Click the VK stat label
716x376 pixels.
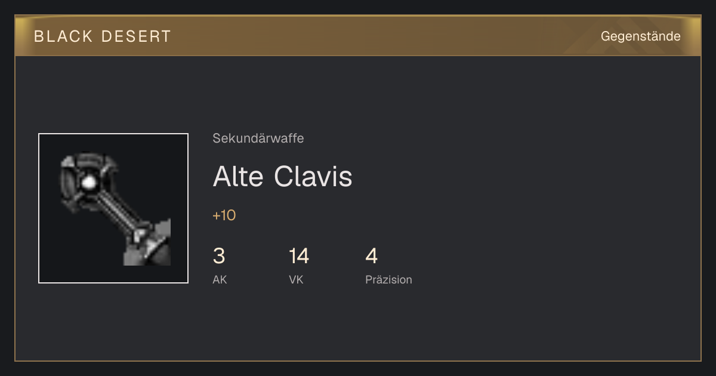click(296, 279)
